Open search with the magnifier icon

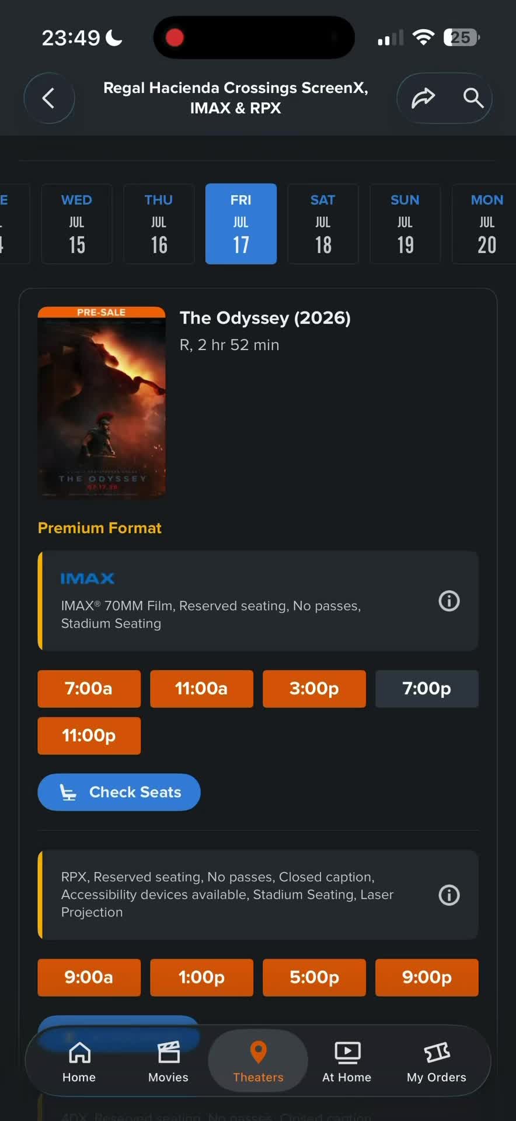[x=473, y=98]
